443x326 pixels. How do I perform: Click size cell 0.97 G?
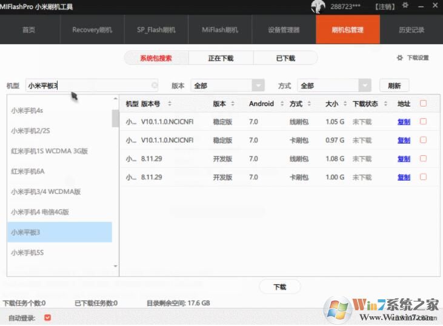coord(335,141)
